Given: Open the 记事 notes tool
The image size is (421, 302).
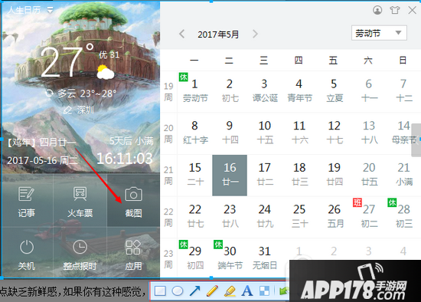Looking at the screenshot, I should point(26,202).
